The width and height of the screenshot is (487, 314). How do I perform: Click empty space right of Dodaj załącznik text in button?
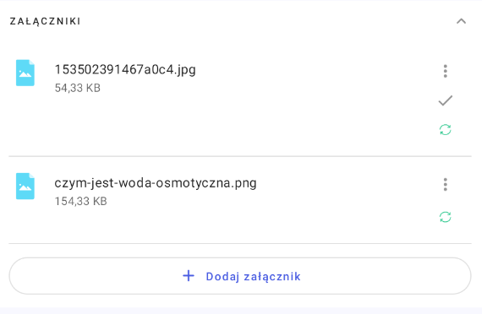click(386, 276)
